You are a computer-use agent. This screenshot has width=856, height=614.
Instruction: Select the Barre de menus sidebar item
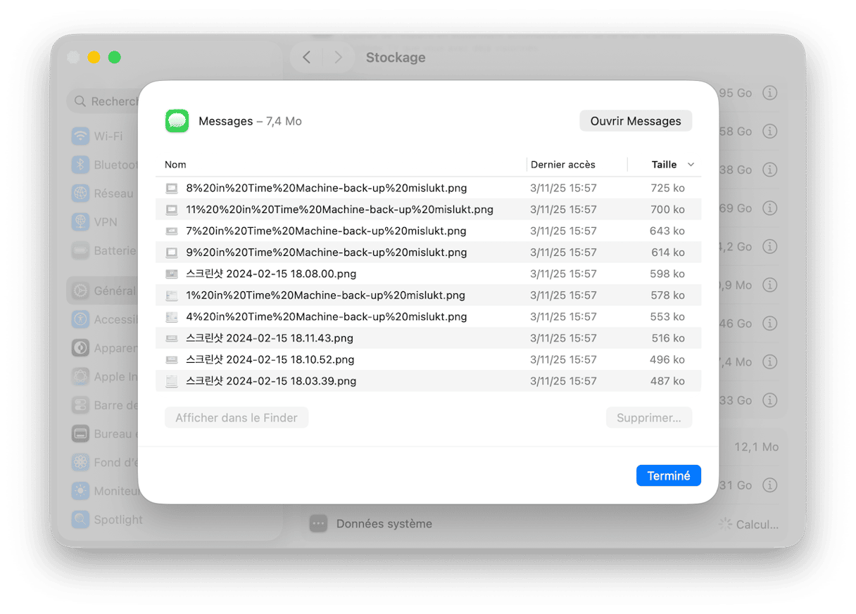coord(104,405)
